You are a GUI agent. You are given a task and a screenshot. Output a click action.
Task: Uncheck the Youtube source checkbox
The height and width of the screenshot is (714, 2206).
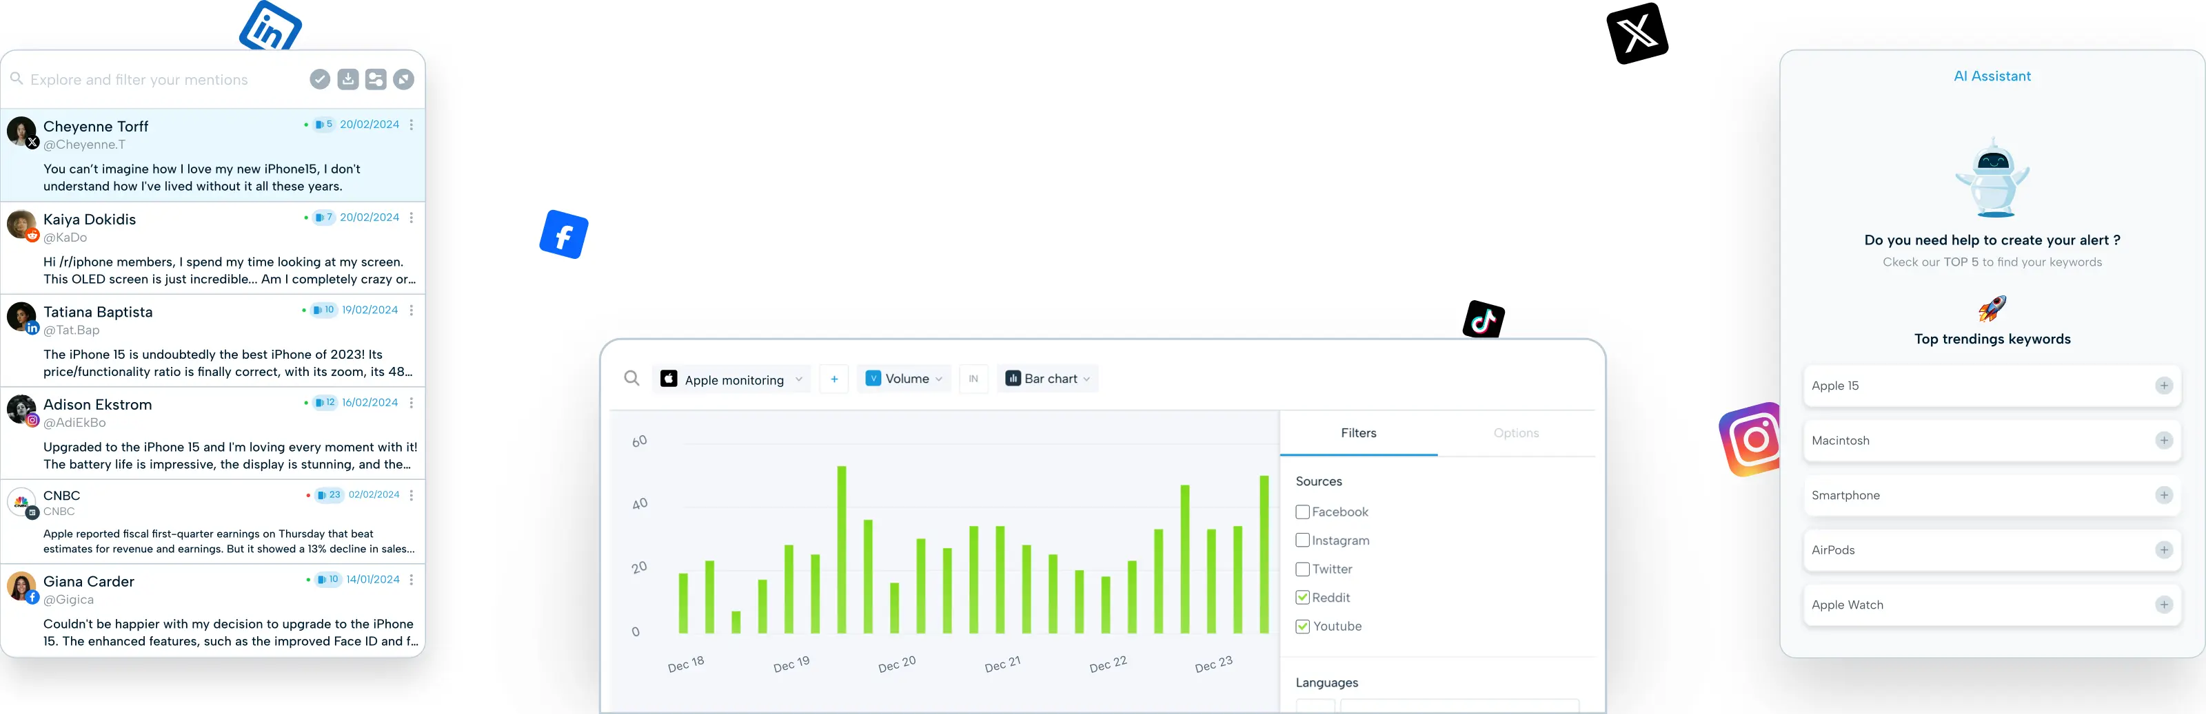coord(1302,626)
